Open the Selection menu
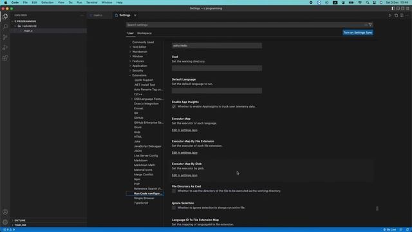This screenshot has width=412, height=232. click(47, 3)
